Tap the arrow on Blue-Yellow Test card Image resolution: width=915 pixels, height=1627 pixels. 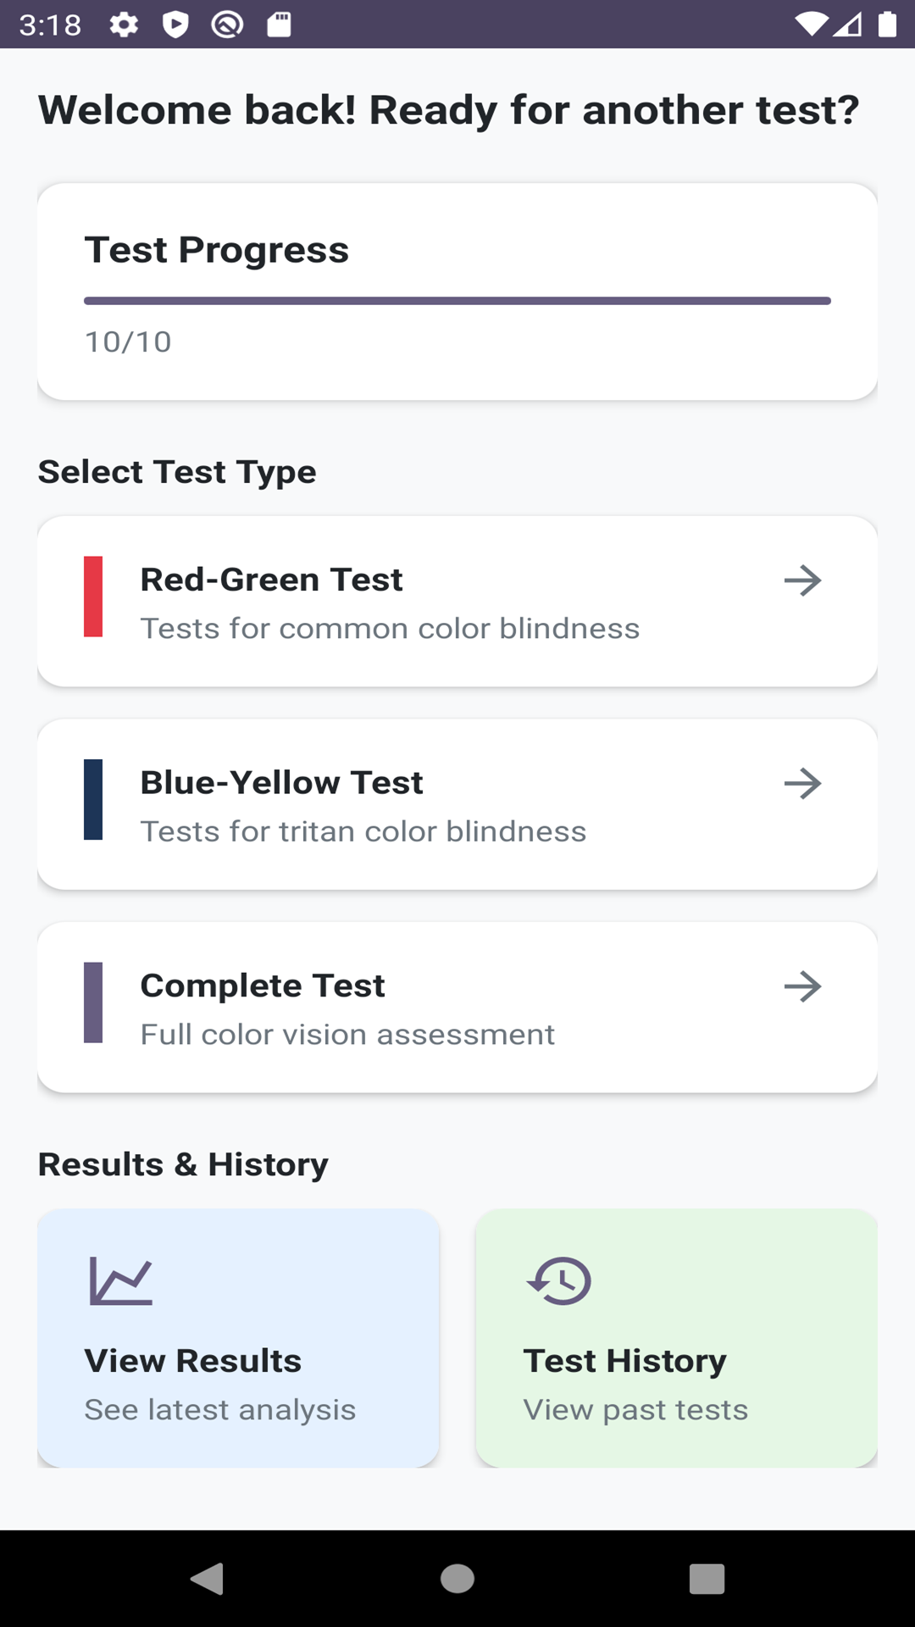(x=802, y=784)
